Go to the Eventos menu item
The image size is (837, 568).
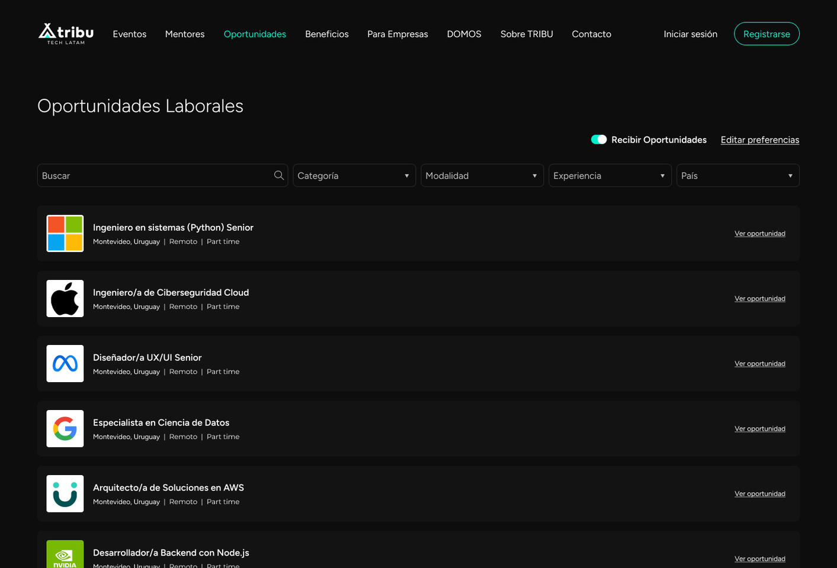(129, 34)
